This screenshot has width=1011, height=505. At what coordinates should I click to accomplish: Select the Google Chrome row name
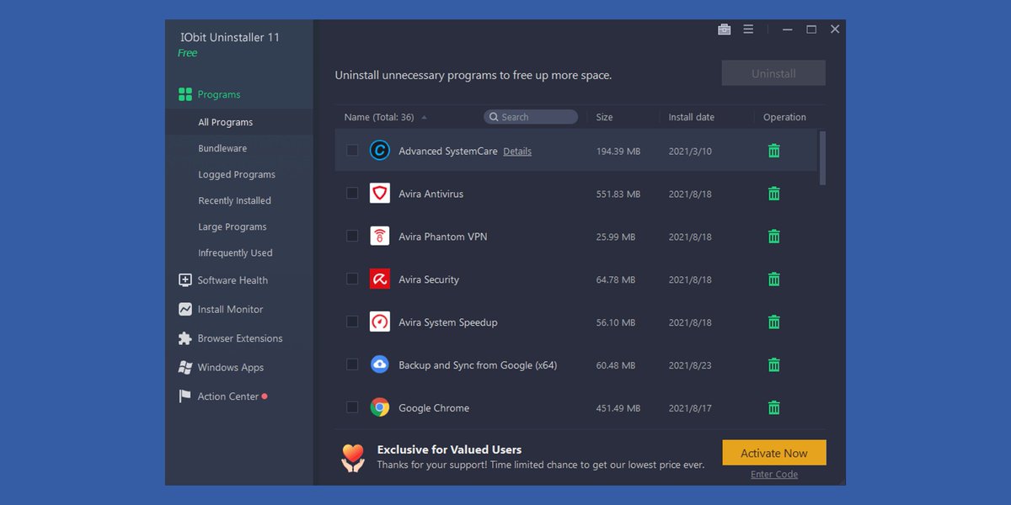pos(434,408)
